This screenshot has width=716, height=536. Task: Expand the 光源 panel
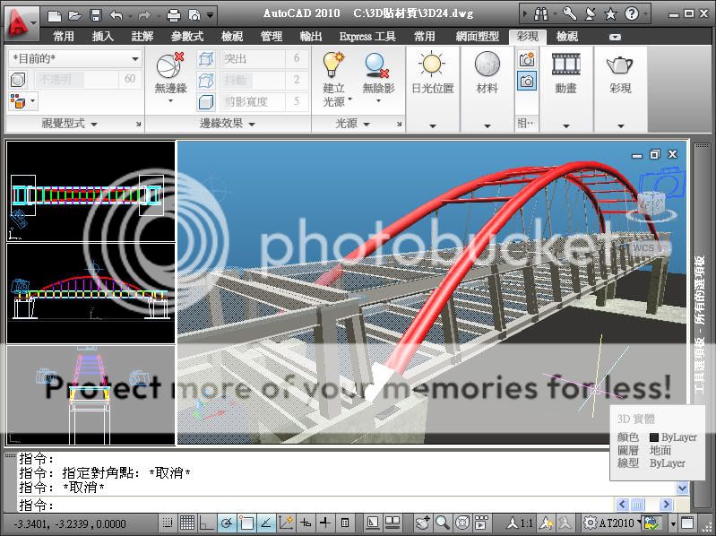(x=352, y=124)
